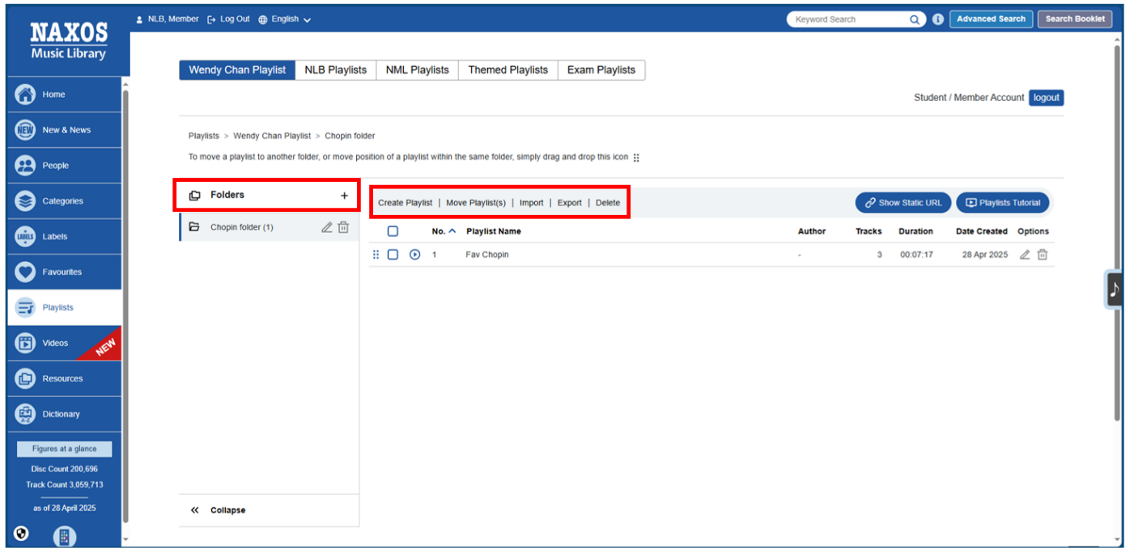The width and height of the screenshot is (1134, 557).
Task: Open New & News in the sidebar
Action: [x=65, y=130]
